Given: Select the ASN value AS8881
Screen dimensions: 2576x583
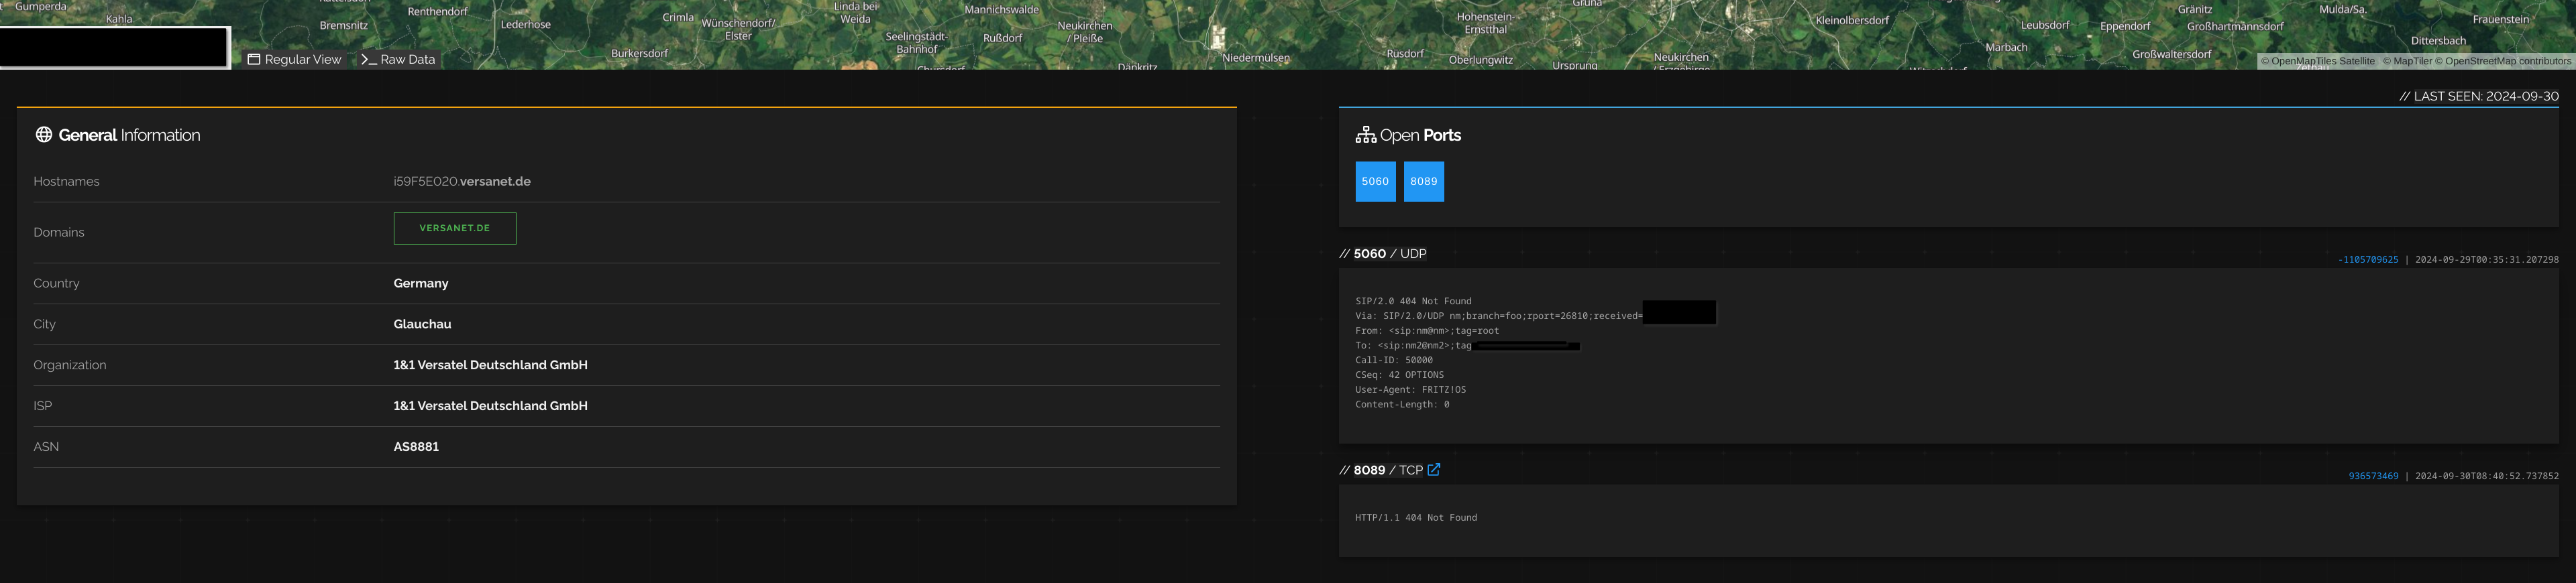Looking at the screenshot, I should click(x=416, y=447).
